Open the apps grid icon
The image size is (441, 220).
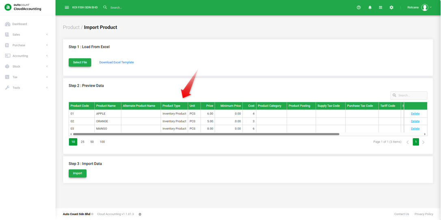coord(380,8)
